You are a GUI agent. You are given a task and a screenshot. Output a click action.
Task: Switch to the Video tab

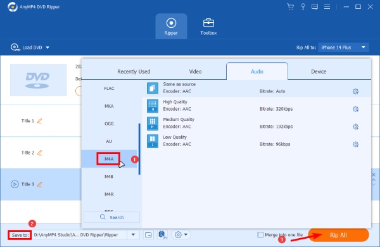[x=195, y=72]
